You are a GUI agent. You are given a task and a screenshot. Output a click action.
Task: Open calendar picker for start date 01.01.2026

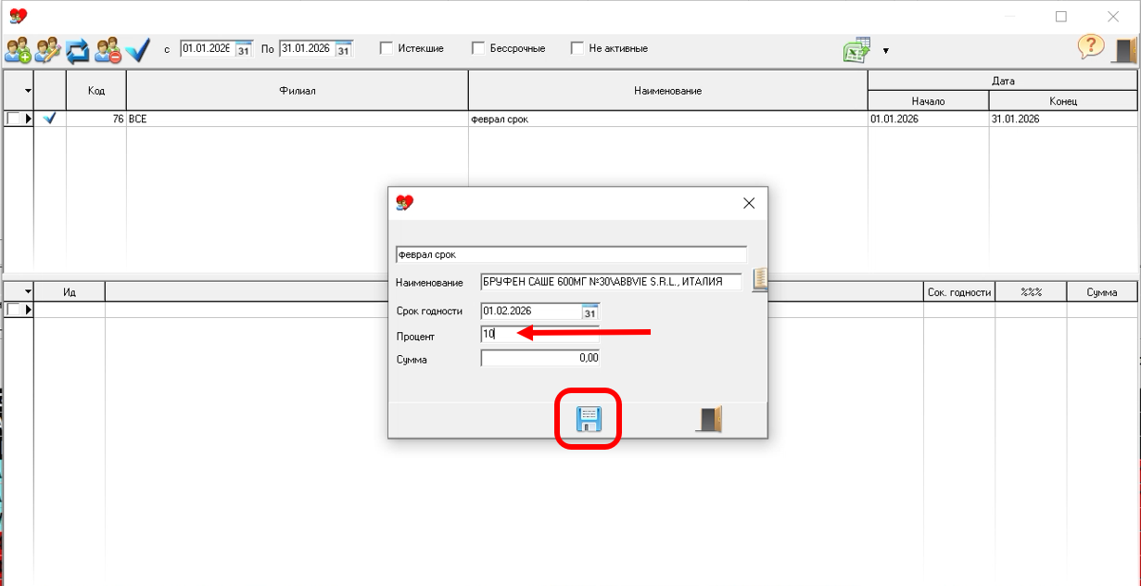(244, 49)
